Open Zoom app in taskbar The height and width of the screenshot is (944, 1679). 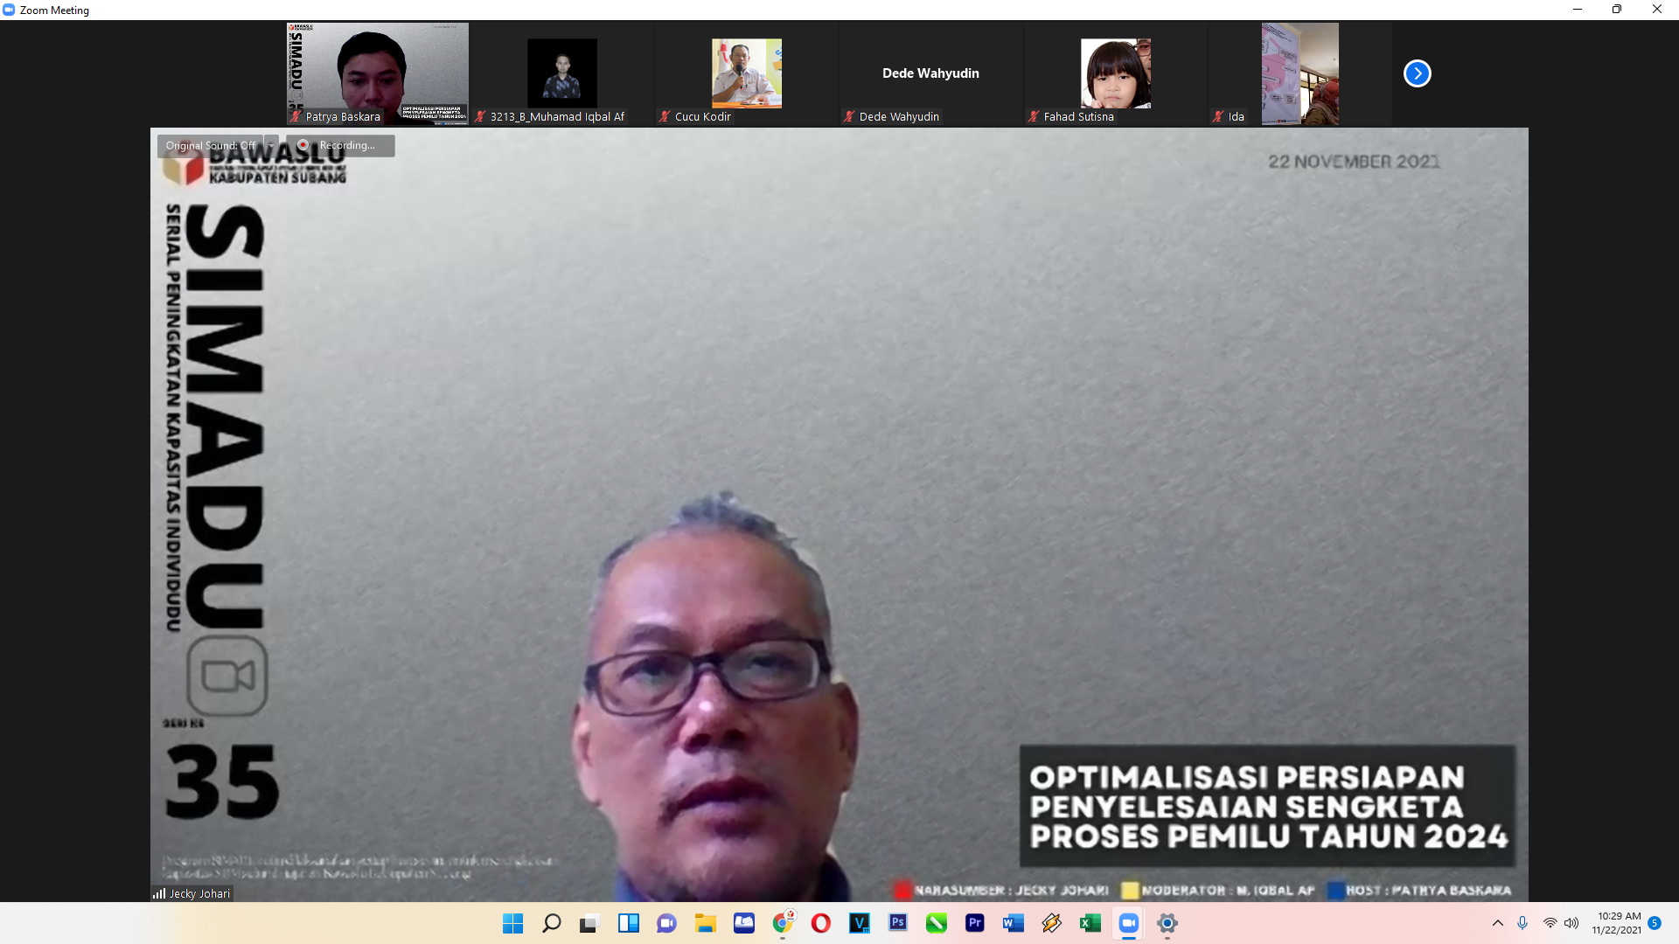coord(1128,923)
